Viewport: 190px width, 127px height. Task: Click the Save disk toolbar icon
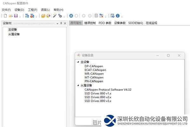tap(16, 16)
